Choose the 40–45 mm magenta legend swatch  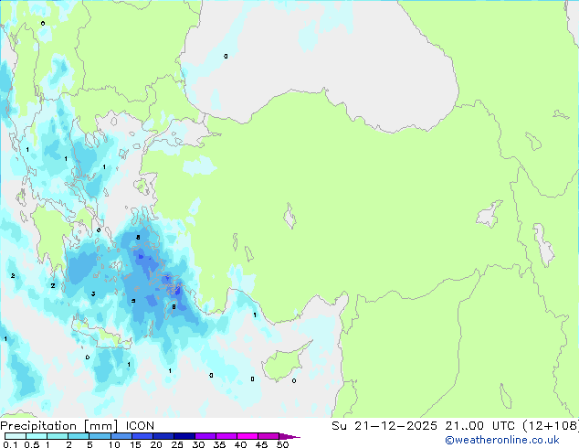(x=247, y=436)
